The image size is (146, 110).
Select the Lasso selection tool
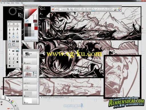64,9
